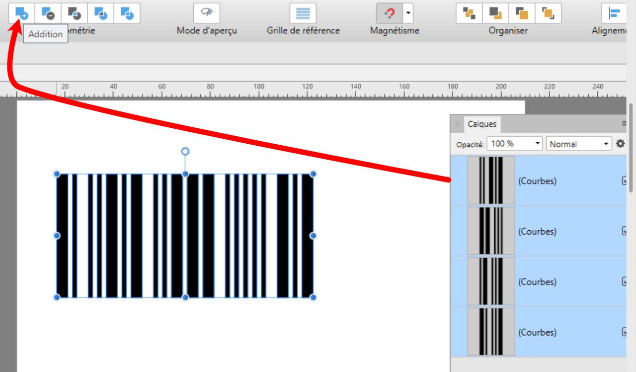636x372 pixels.
Task: Apply the Addition geometry operation
Action: point(21,13)
